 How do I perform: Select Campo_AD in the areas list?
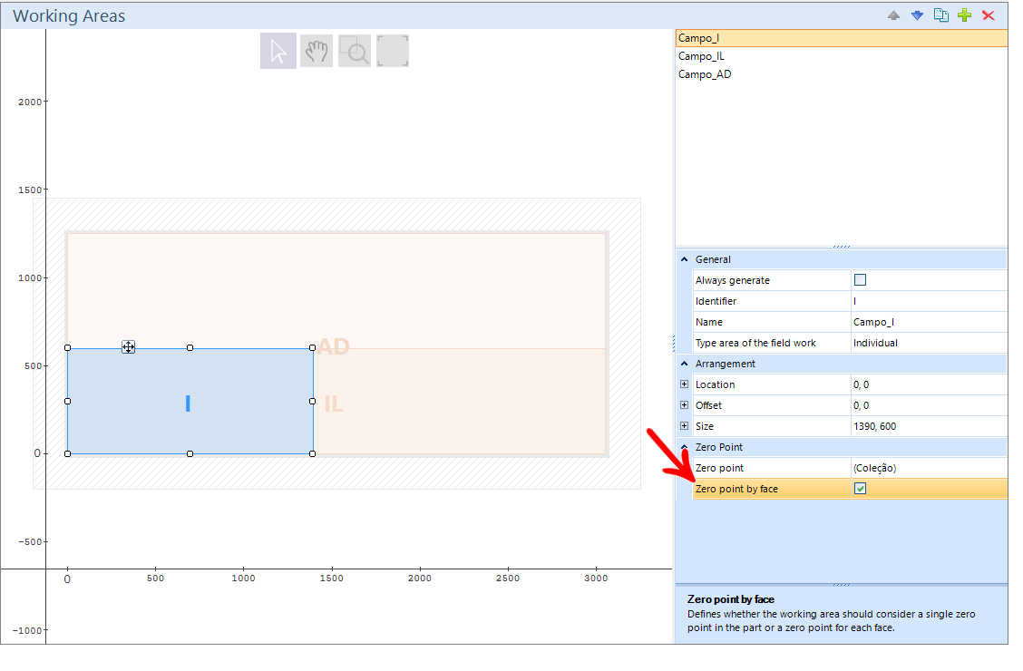[842, 74]
